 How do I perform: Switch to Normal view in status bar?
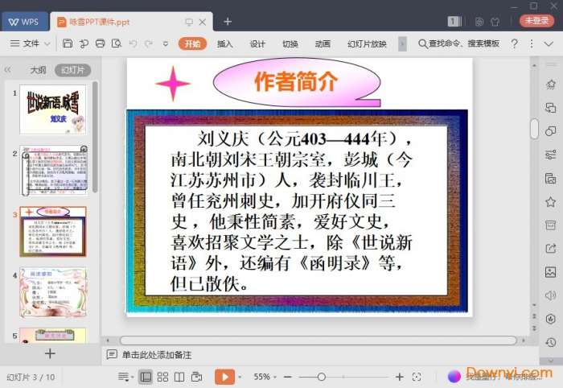(x=146, y=377)
